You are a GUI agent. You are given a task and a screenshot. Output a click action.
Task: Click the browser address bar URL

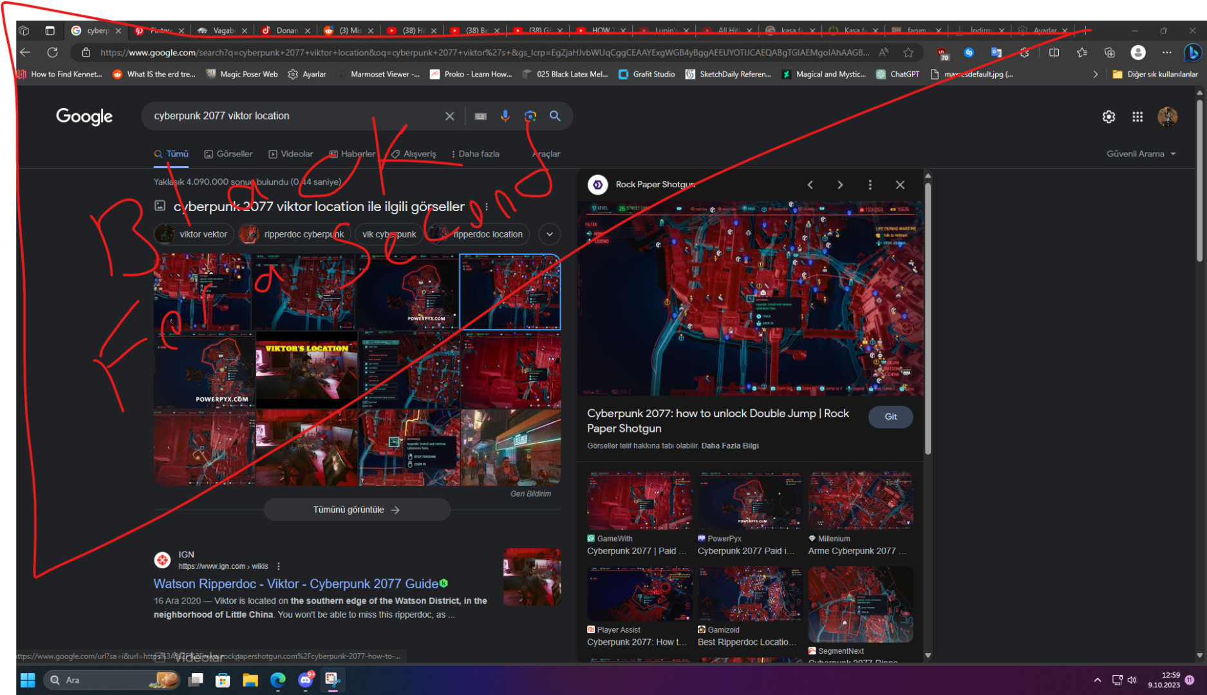coord(484,52)
